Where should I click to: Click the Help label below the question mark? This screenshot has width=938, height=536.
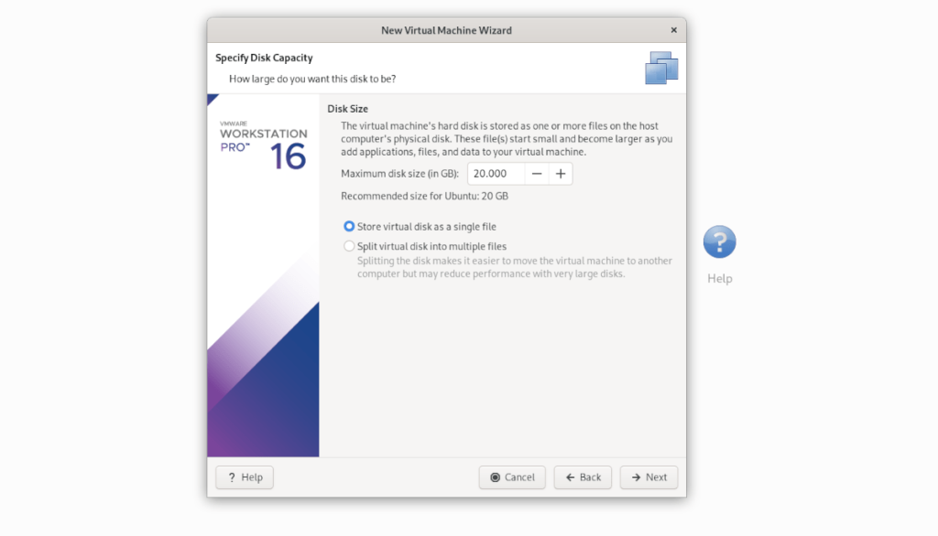click(x=719, y=278)
